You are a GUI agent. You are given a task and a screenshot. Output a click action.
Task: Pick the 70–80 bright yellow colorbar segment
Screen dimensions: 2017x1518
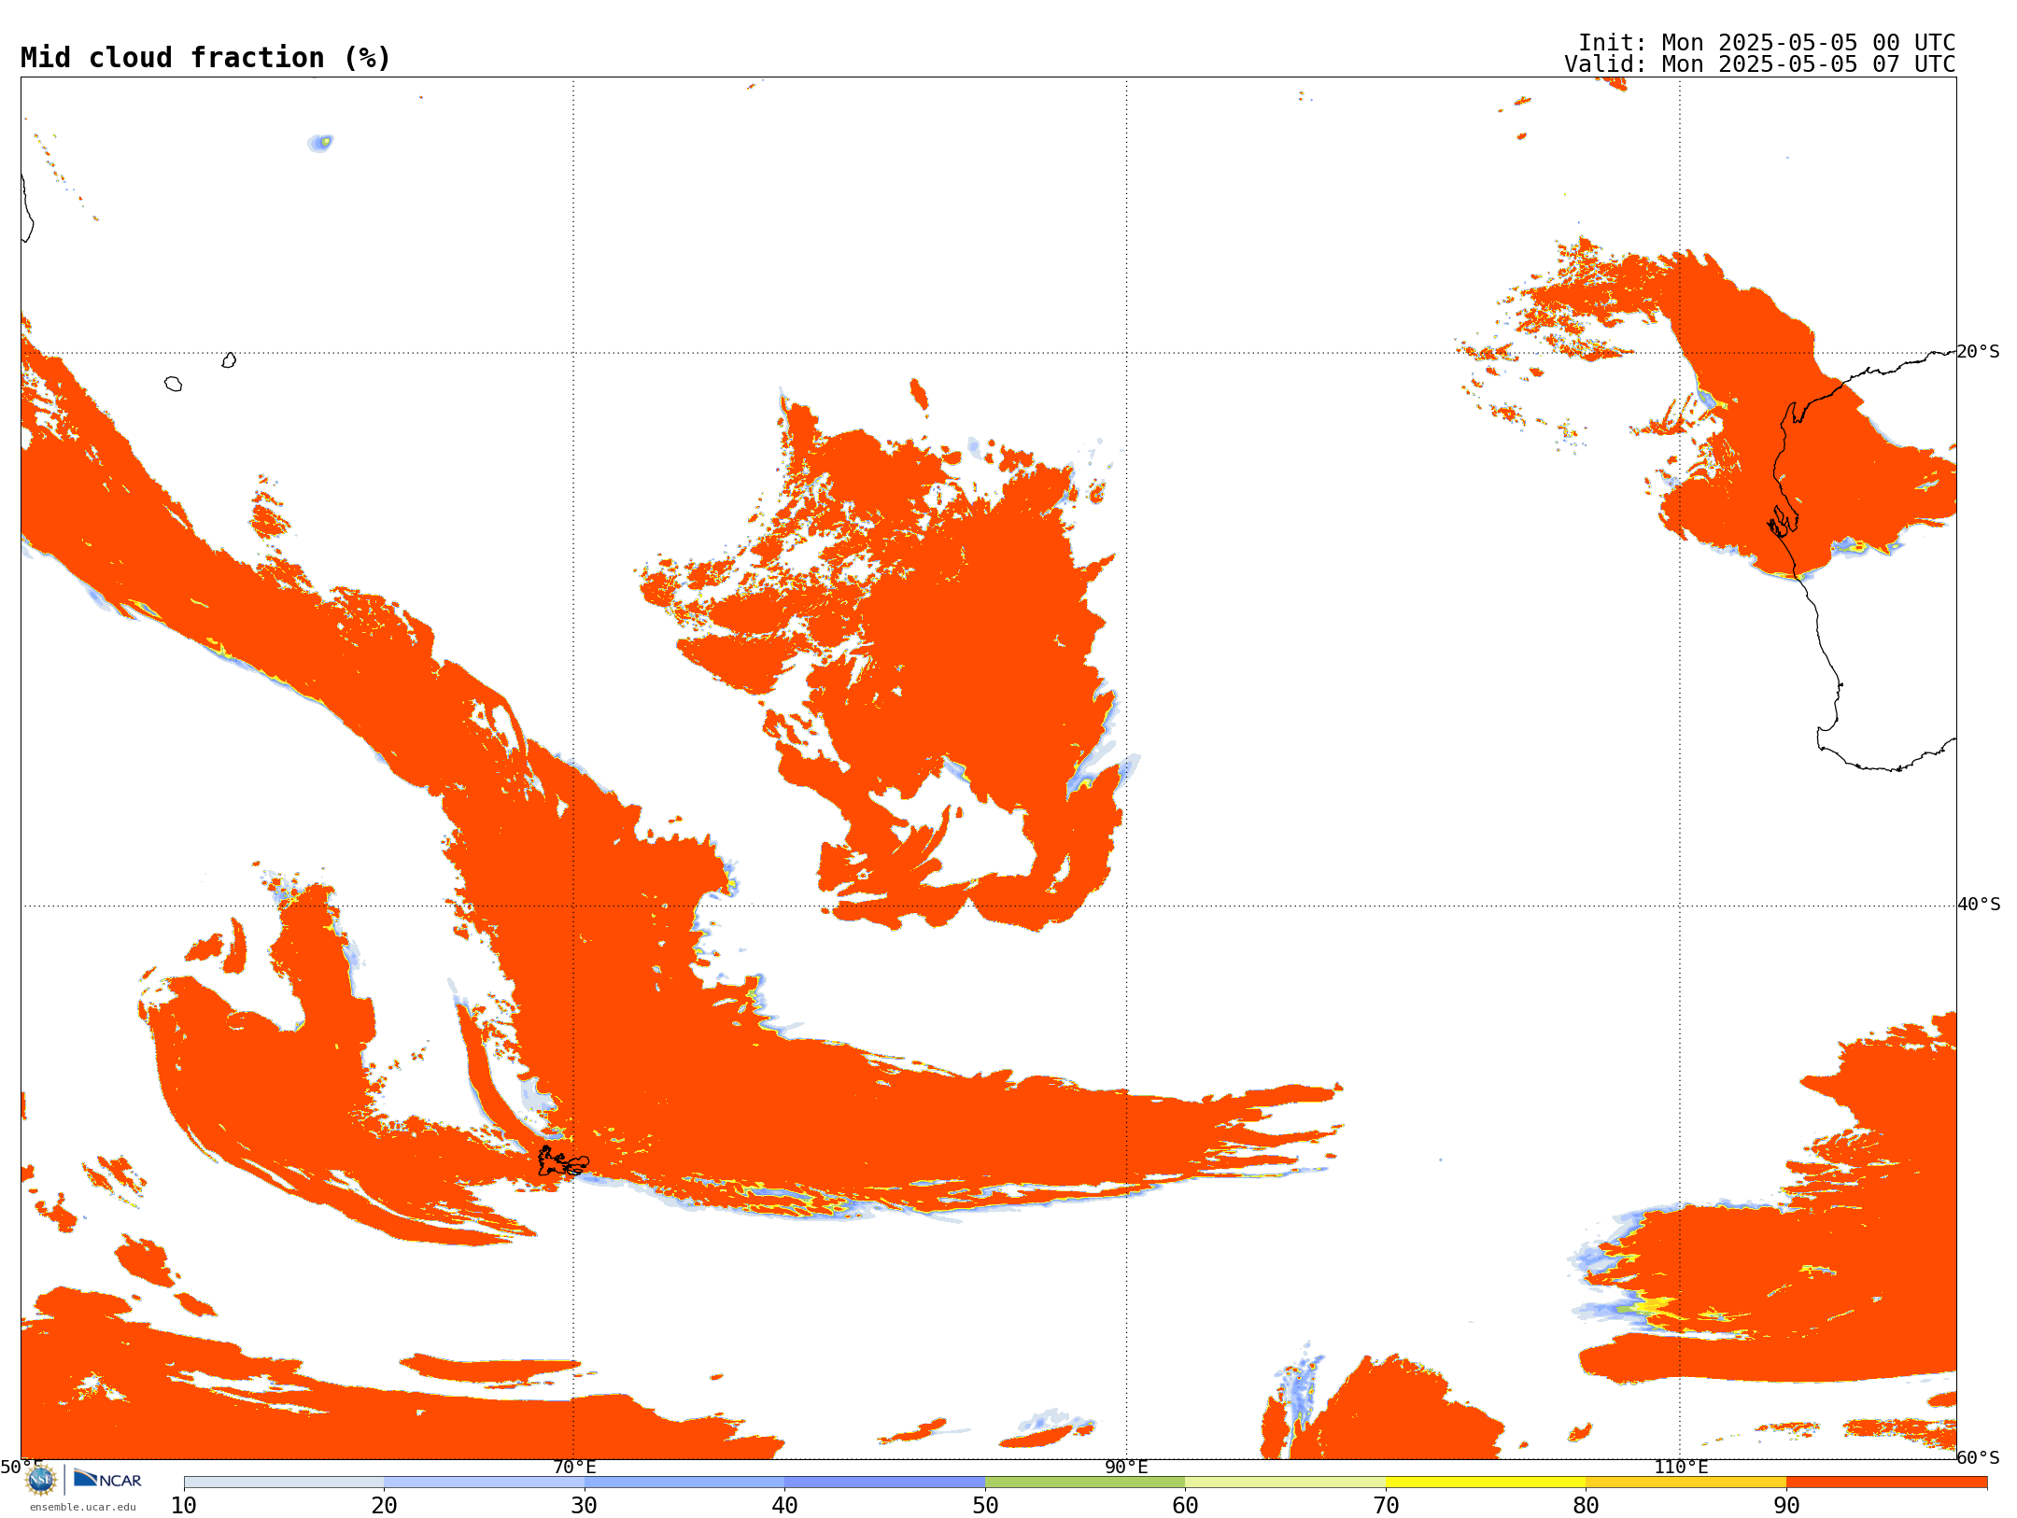tap(1486, 1483)
